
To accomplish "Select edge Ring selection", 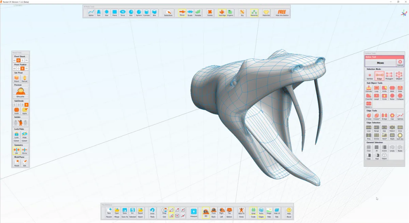I will [369, 136].
